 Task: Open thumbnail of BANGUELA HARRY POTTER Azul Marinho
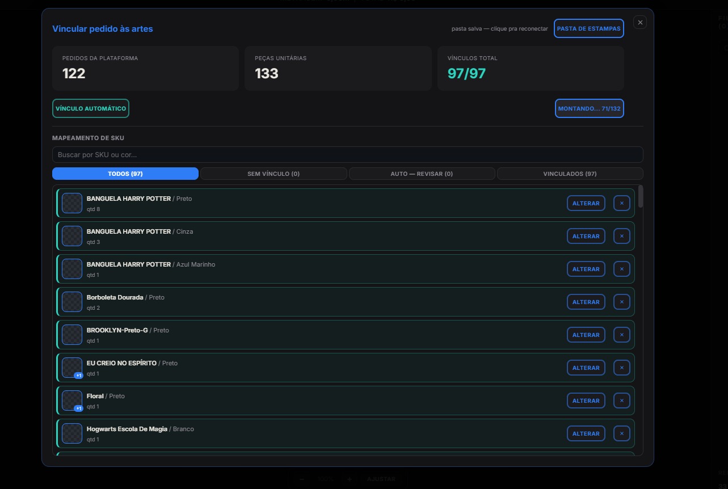click(72, 269)
